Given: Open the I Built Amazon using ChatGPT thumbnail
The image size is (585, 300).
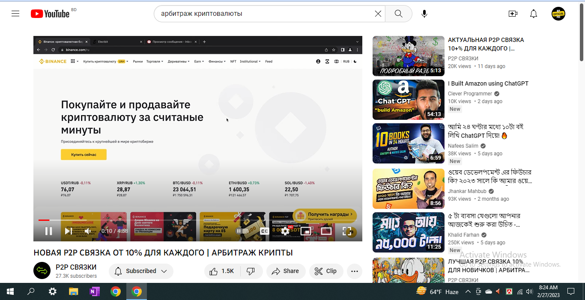Looking at the screenshot, I should 409,100.
